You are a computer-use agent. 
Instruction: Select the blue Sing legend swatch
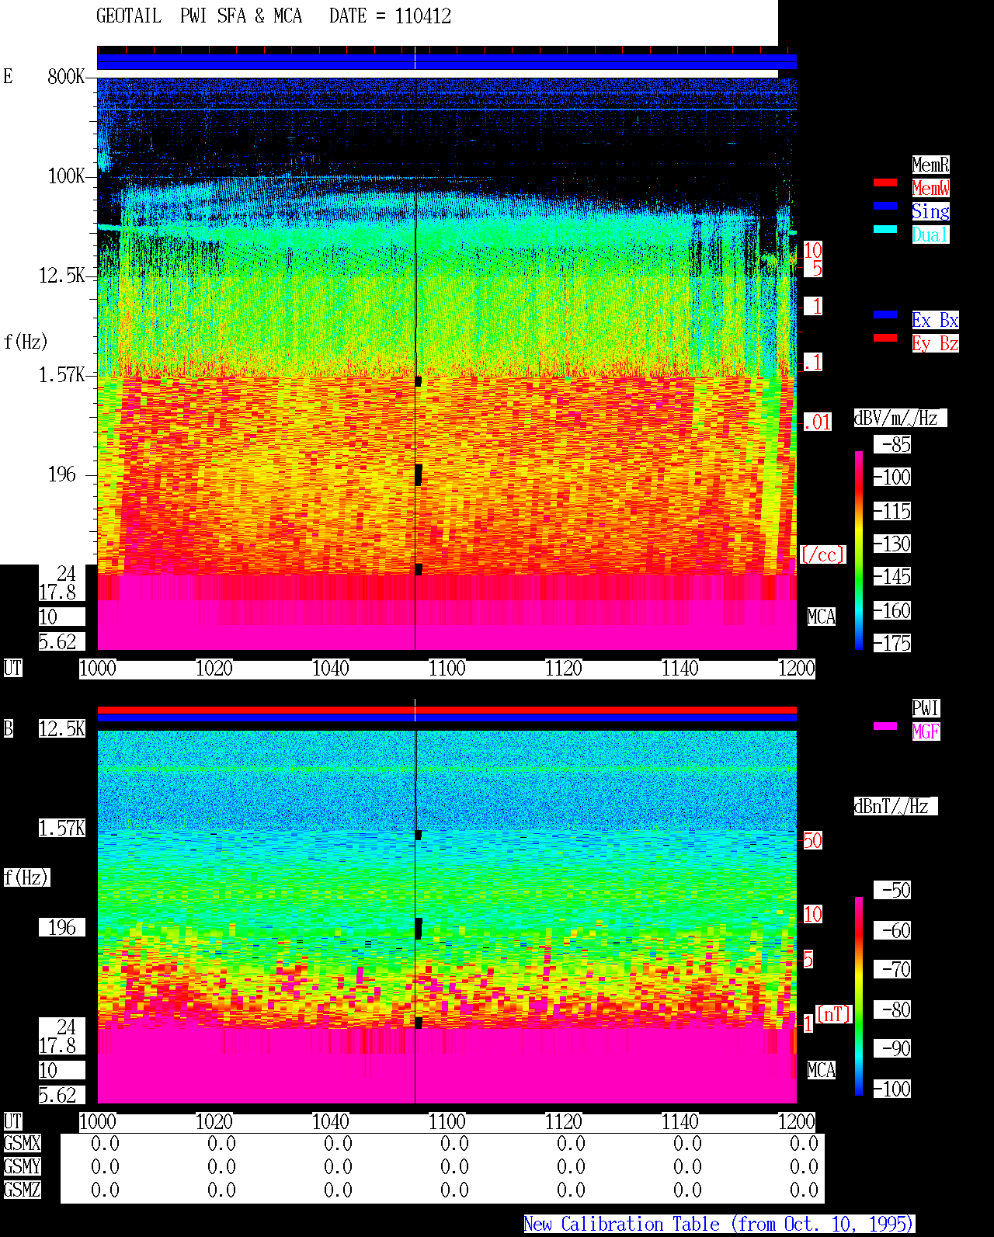885,206
